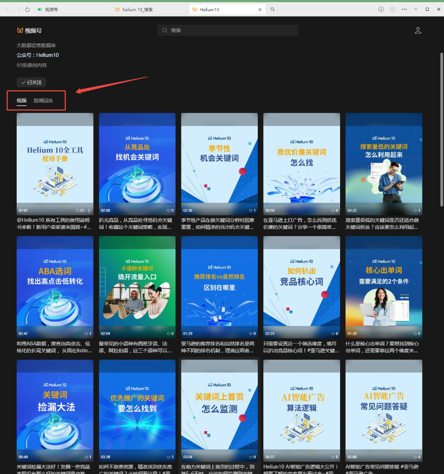Open the 季节性机会关键词 video description link
444x474 pixels.
click(219, 224)
